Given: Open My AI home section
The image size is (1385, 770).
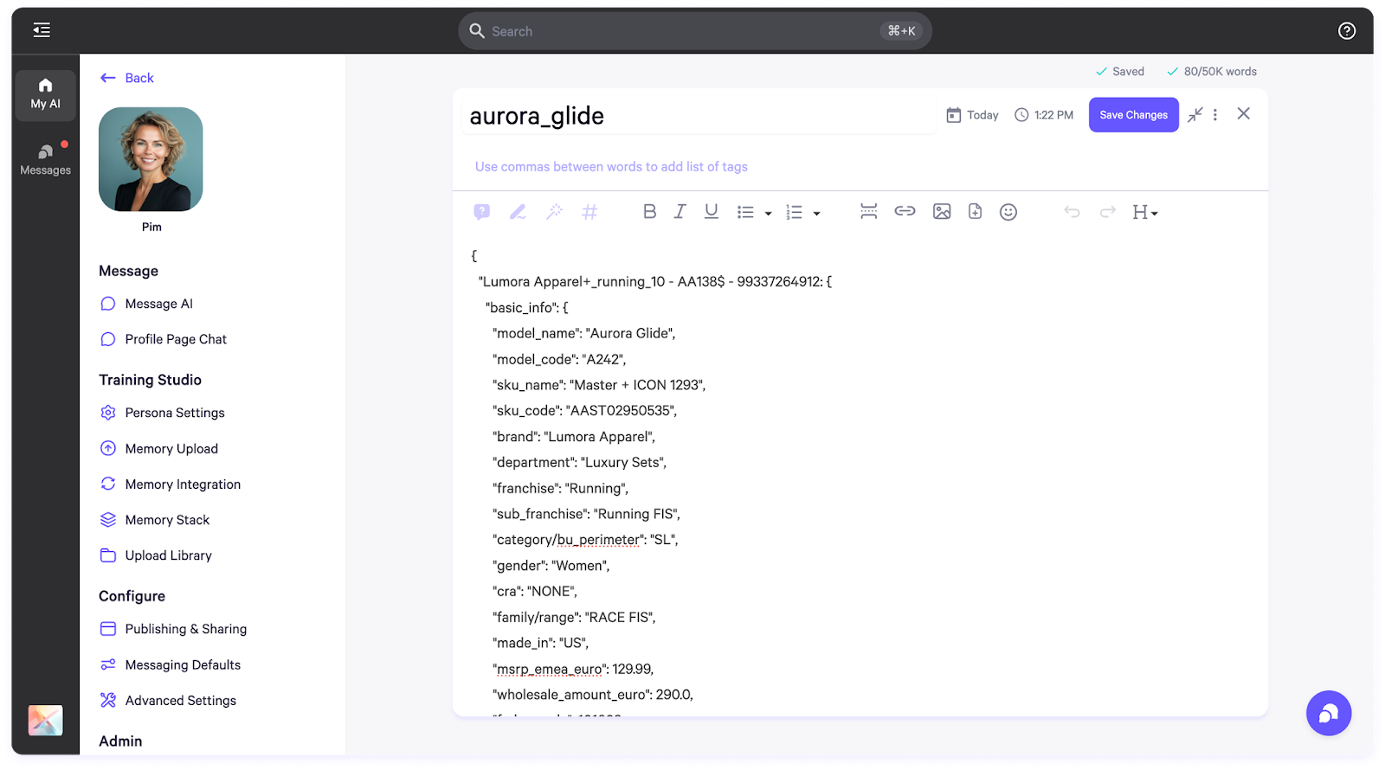Looking at the screenshot, I should tap(46, 93).
